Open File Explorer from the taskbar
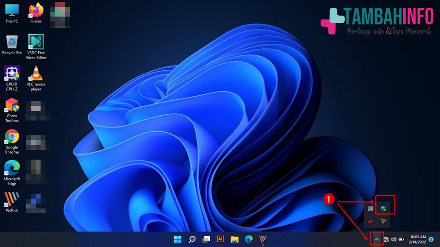 (235, 240)
